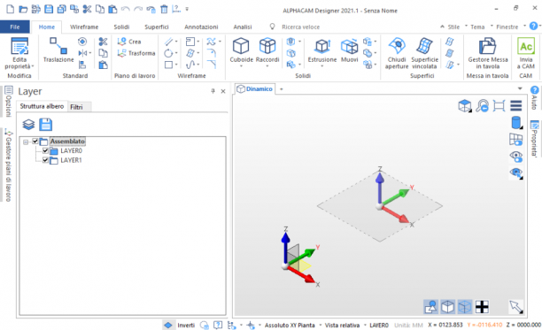Screen dimensions: 542x330
Task: Switch to the Wireframe ribbon tab
Action: click(x=84, y=27)
